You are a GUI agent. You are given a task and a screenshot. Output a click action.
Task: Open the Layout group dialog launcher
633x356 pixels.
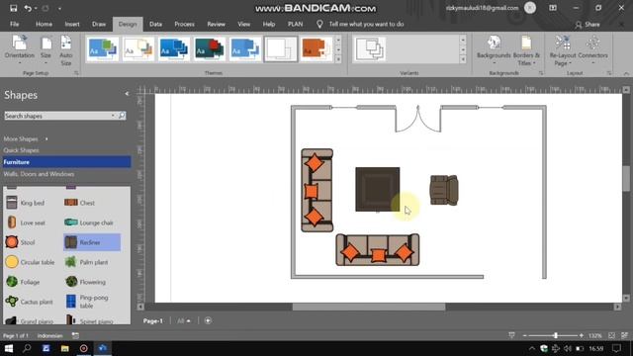pyautogui.click(x=609, y=73)
